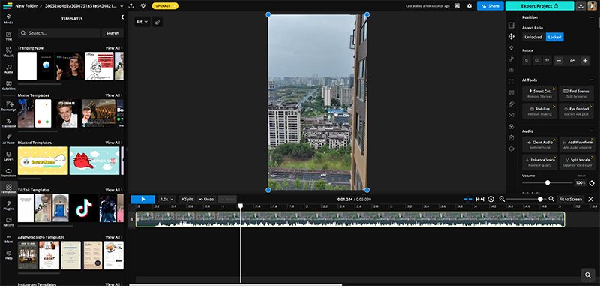This screenshot has height=301, width=600.
Task: Open the Audio panel in the sidebar
Action: pyautogui.click(x=8, y=69)
